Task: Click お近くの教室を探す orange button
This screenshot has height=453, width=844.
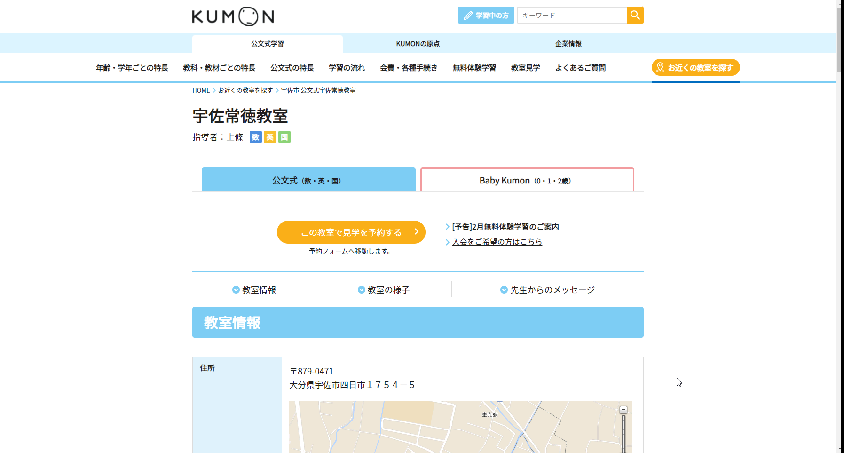Action: [x=695, y=67]
